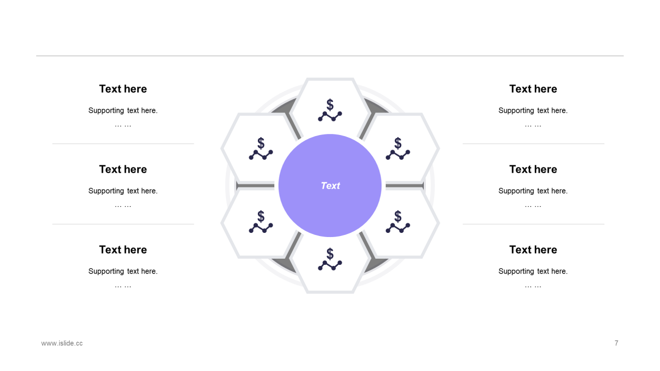Select top-left "Text here" heading
The height and width of the screenshot is (371, 660).
tap(123, 89)
